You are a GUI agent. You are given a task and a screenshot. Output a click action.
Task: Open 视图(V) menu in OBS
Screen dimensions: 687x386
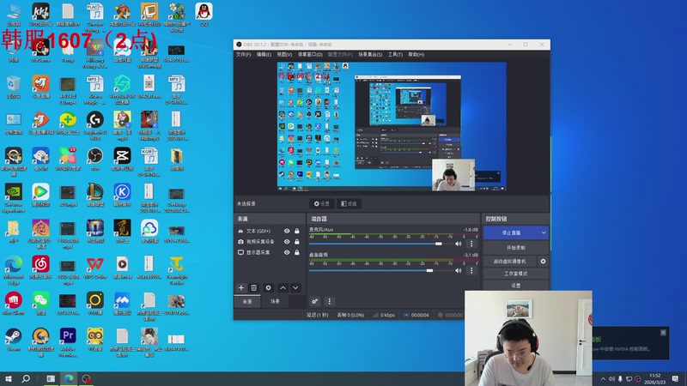[284, 55]
